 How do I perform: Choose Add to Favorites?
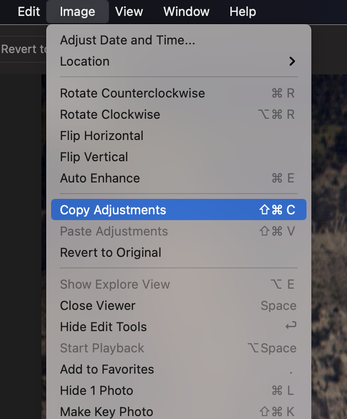[x=179, y=369]
